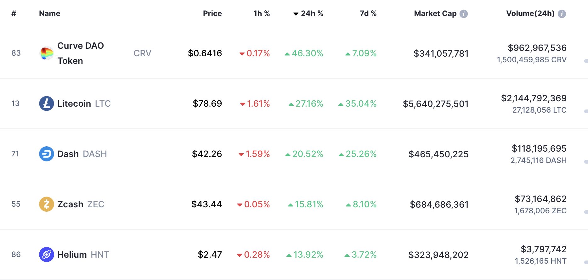Click Dash market cap value $465,450,225
The image size is (588, 280).
pyautogui.click(x=438, y=154)
